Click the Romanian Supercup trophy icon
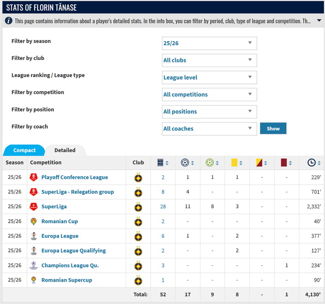The width and height of the screenshot is (325, 304). (x=34, y=280)
